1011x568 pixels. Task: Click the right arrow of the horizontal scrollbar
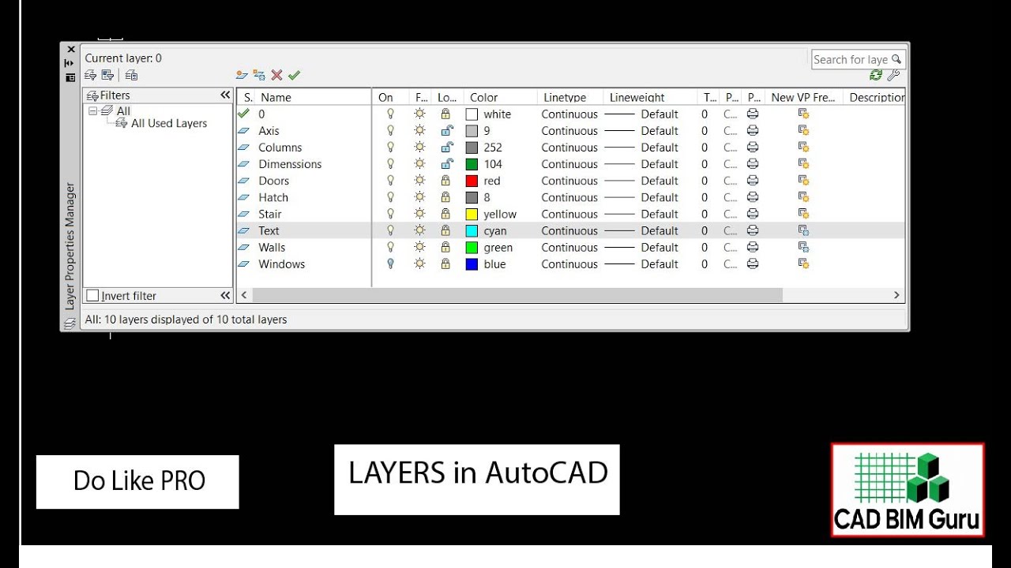[896, 295]
